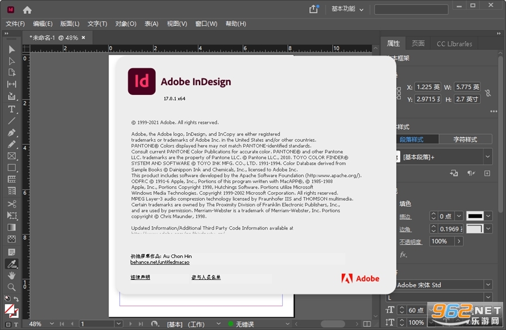Image resolution: width=506 pixels, height=330 pixels.
Task: Open the Adobe 宋体 Std font dropdown
Action: click(x=488, y=285)
